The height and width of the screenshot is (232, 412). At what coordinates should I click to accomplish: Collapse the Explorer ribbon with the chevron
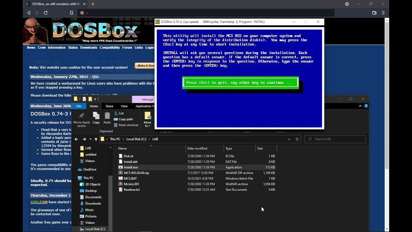[x=360, y=106]
